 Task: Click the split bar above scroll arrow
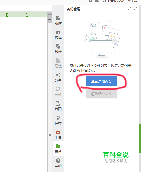coord(50,14)
